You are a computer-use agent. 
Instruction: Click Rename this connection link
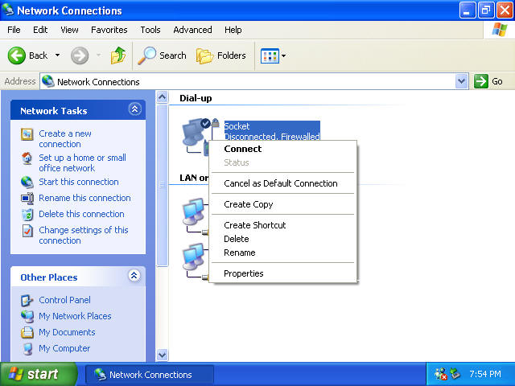coord(84,198)
